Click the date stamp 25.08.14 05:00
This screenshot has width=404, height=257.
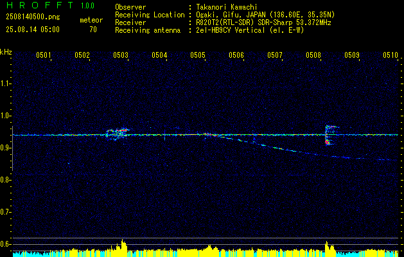[x=33, y=30]
